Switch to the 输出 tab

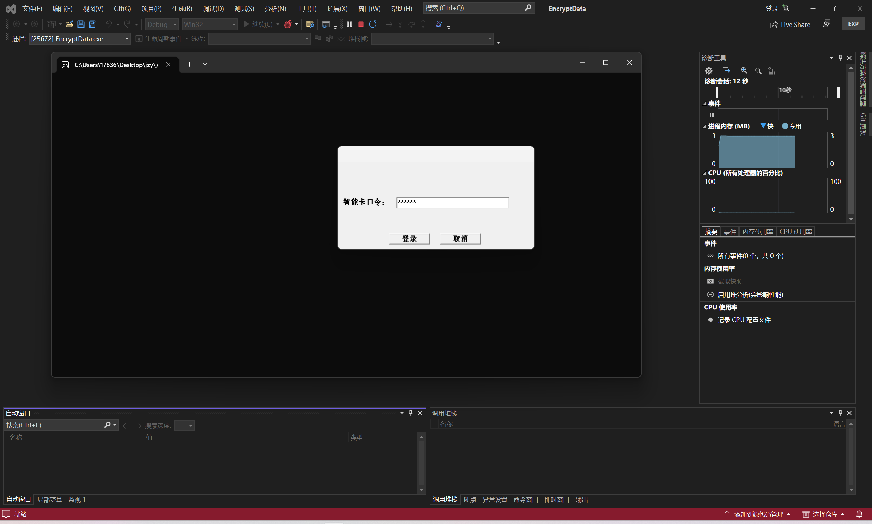click(x=581, y=499)
